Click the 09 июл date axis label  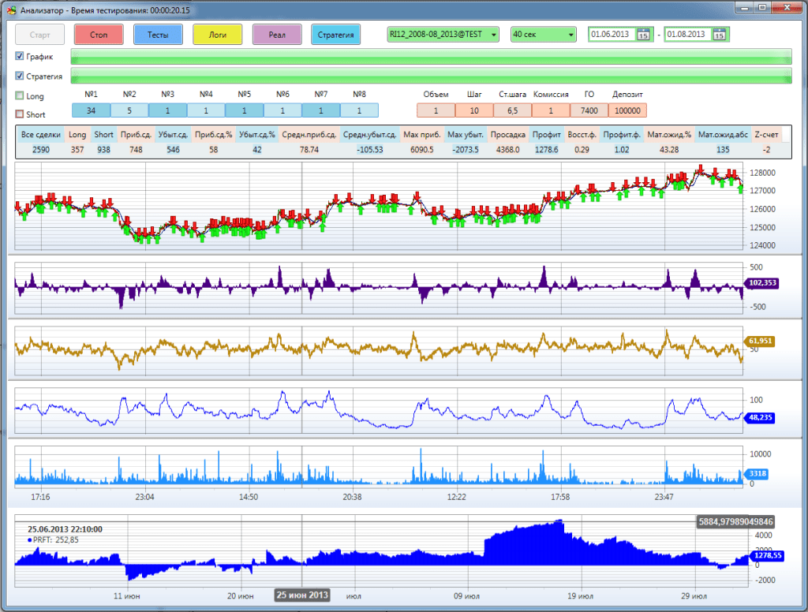click(466, 596)
